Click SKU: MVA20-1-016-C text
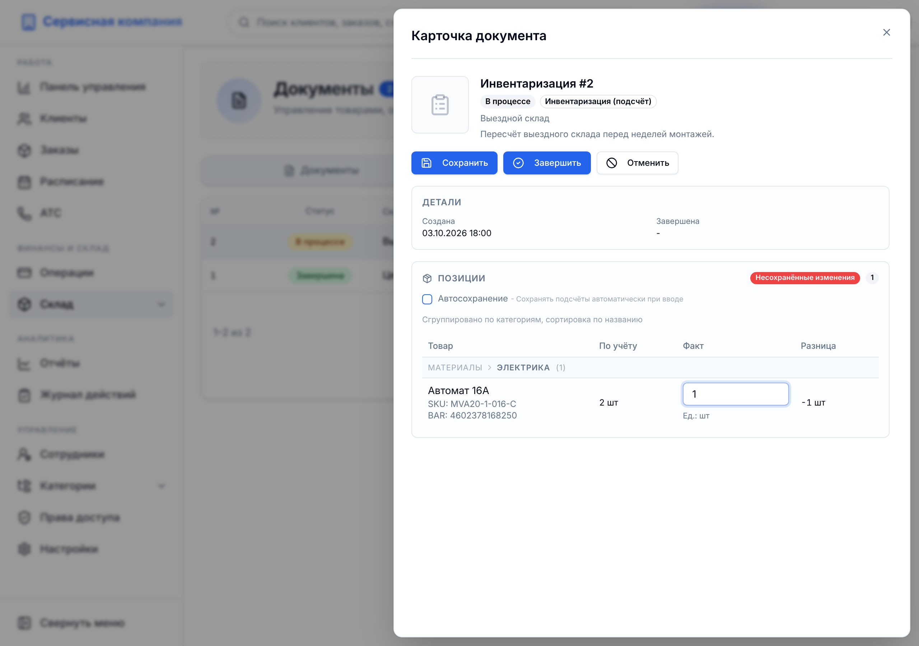Image resolution: width=919 pixels, height=646 pixels. pyautogui.click(x=472, y=404)
